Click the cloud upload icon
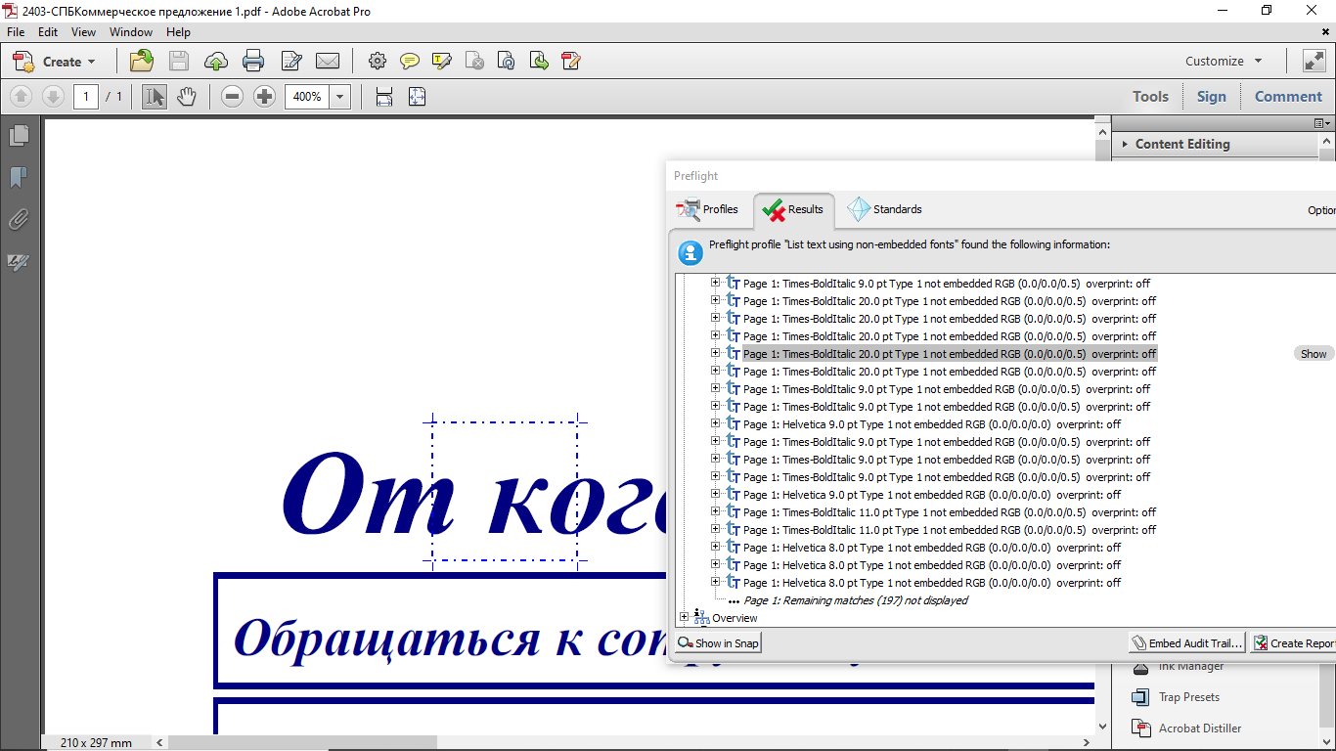The width and height of the screenshot is (1336, 751). (216, 62)
